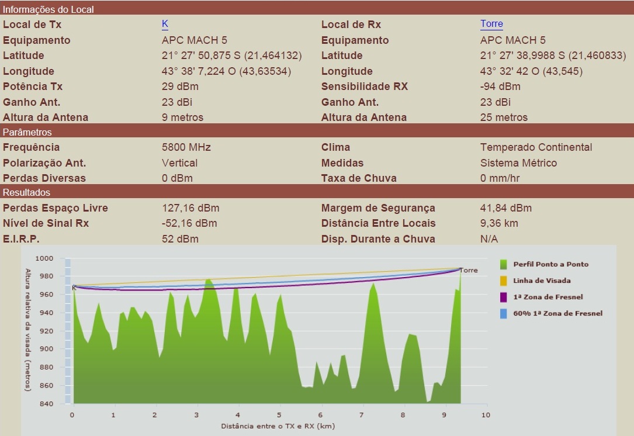
Task: Select the Taxa de Chuva value 0 mm/hr
Action: pos(500,178)
